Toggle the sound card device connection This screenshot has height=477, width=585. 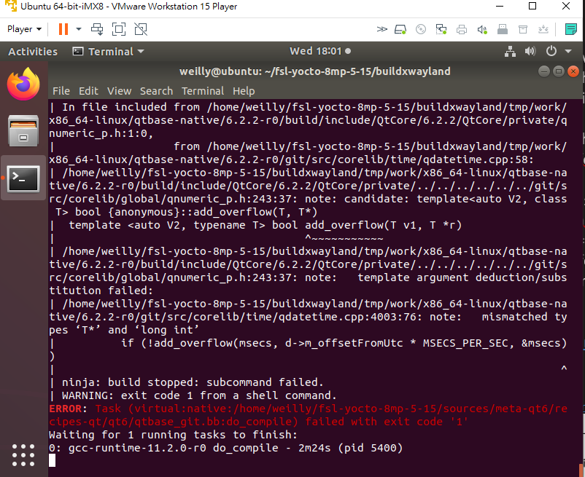pos(481,29)
